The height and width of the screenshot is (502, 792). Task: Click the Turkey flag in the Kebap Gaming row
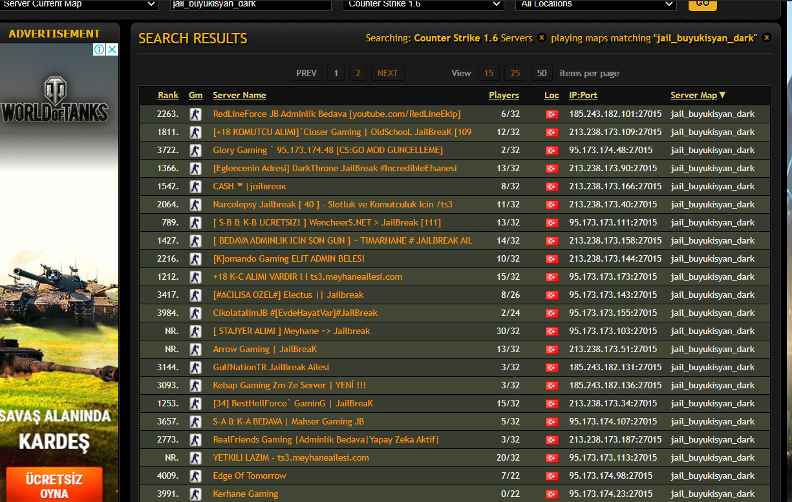click(551, 386)
